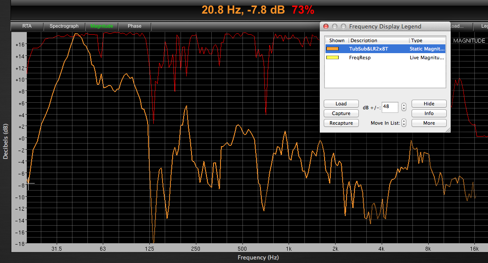Close the Frequency Display Legend window
This screenshot has height=263, width=488.
pyautogui.click(x=326, y=26)
